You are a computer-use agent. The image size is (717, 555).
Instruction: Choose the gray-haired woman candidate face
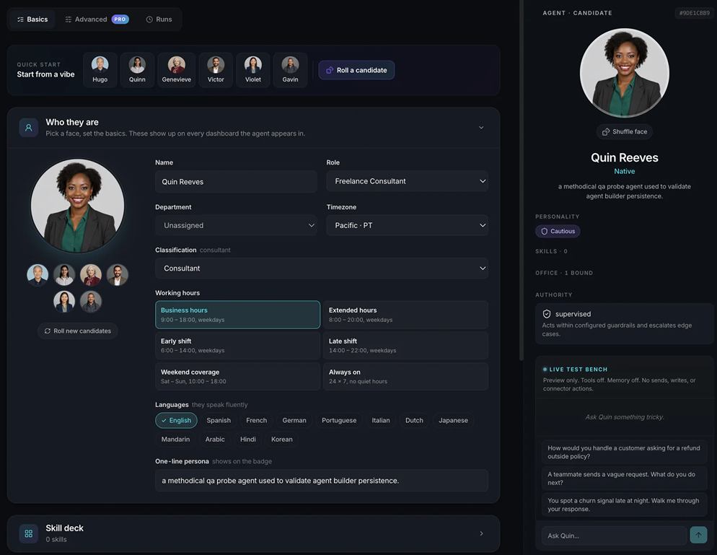pos(91,275)
